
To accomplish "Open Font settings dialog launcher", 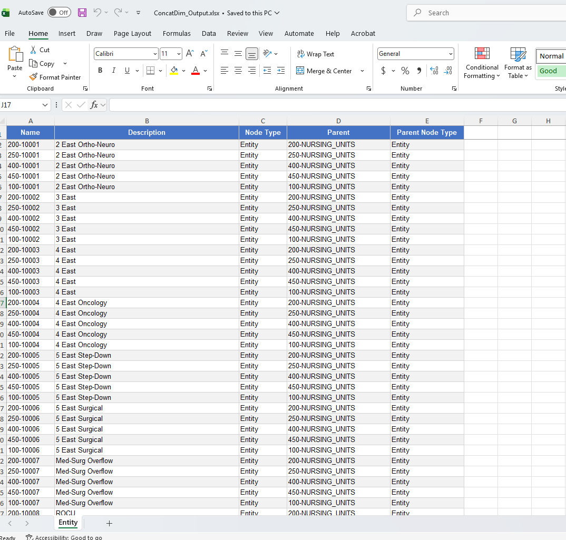I will tap(209, 89).
